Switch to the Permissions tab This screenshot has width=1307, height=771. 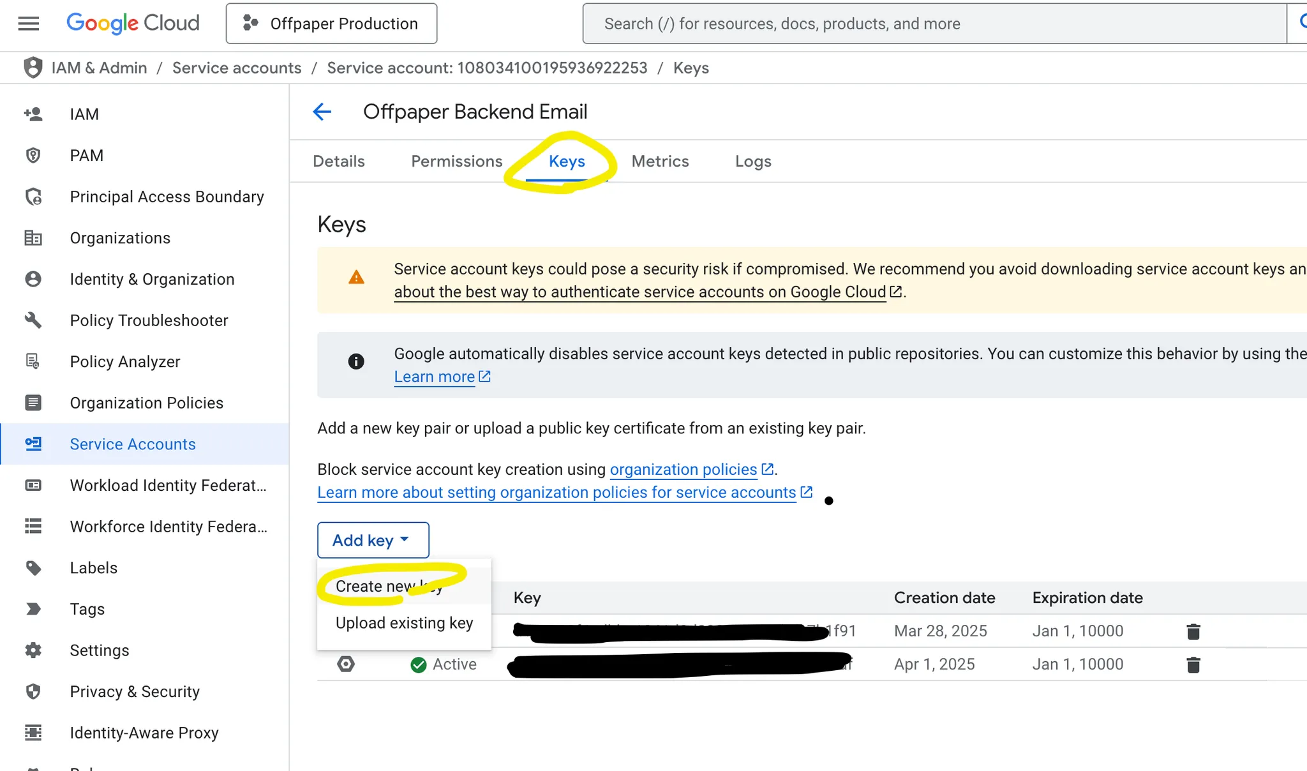pos(456,161)
